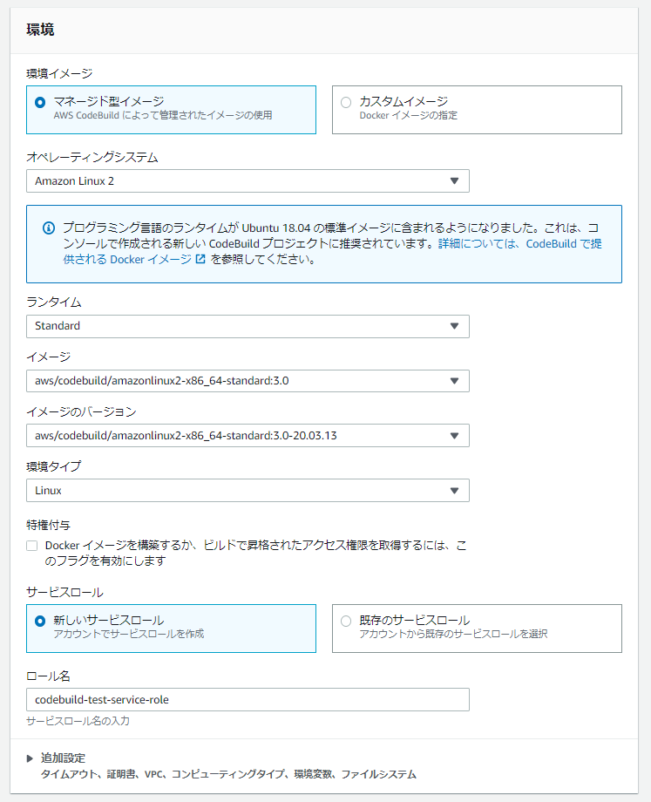Open the CodeBuild Docker イメージ documentation link
The width and height of the screenshot is (651, 802).
pos(332,251)
